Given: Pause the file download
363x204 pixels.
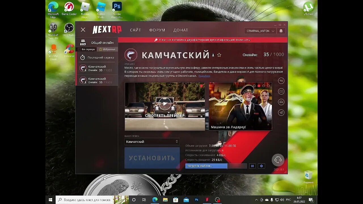Looking at the screenshot, I should 252,166.
